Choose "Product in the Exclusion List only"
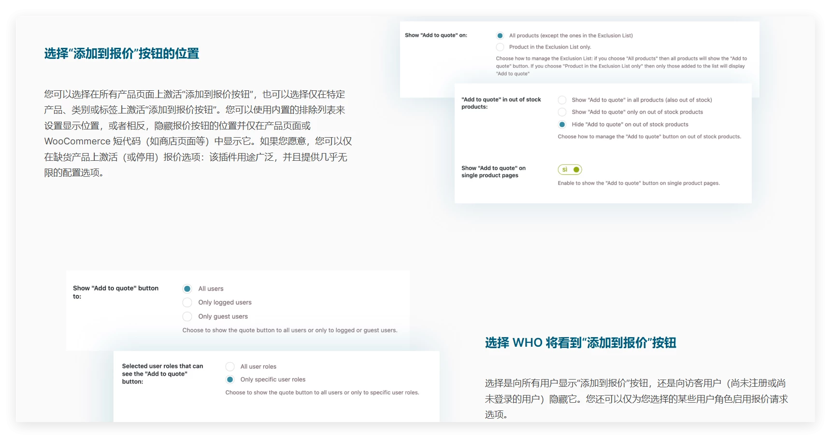 500,47
